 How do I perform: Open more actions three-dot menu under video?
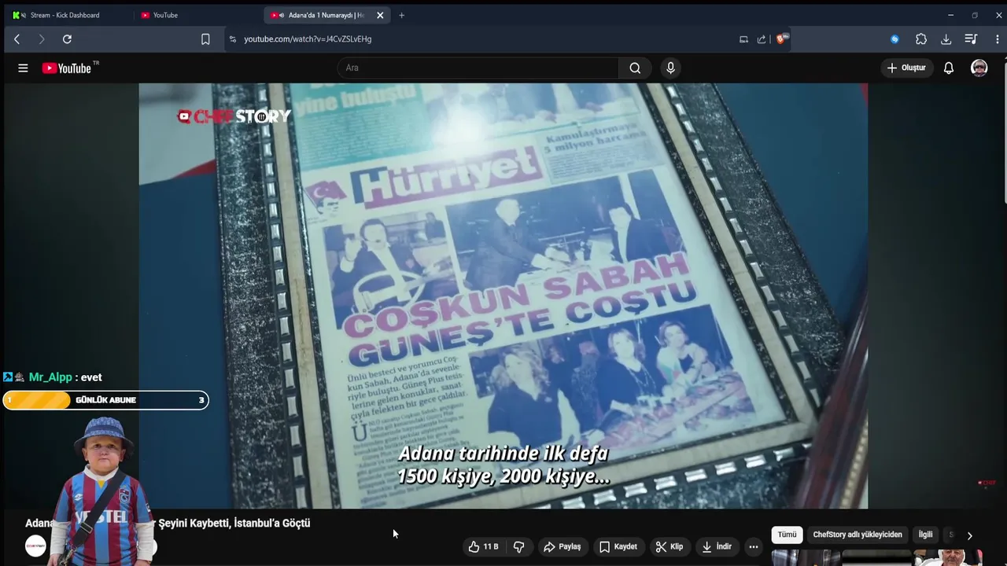[753, 546]
